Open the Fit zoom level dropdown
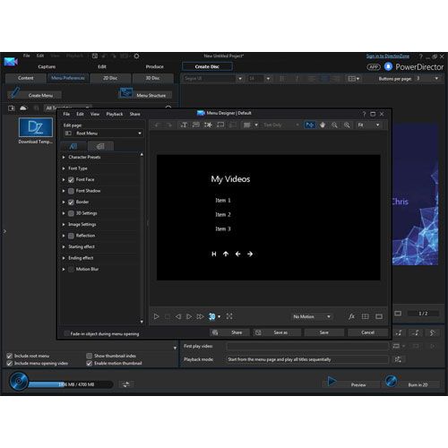Screen dimensions: 448x448 point(369,125)
